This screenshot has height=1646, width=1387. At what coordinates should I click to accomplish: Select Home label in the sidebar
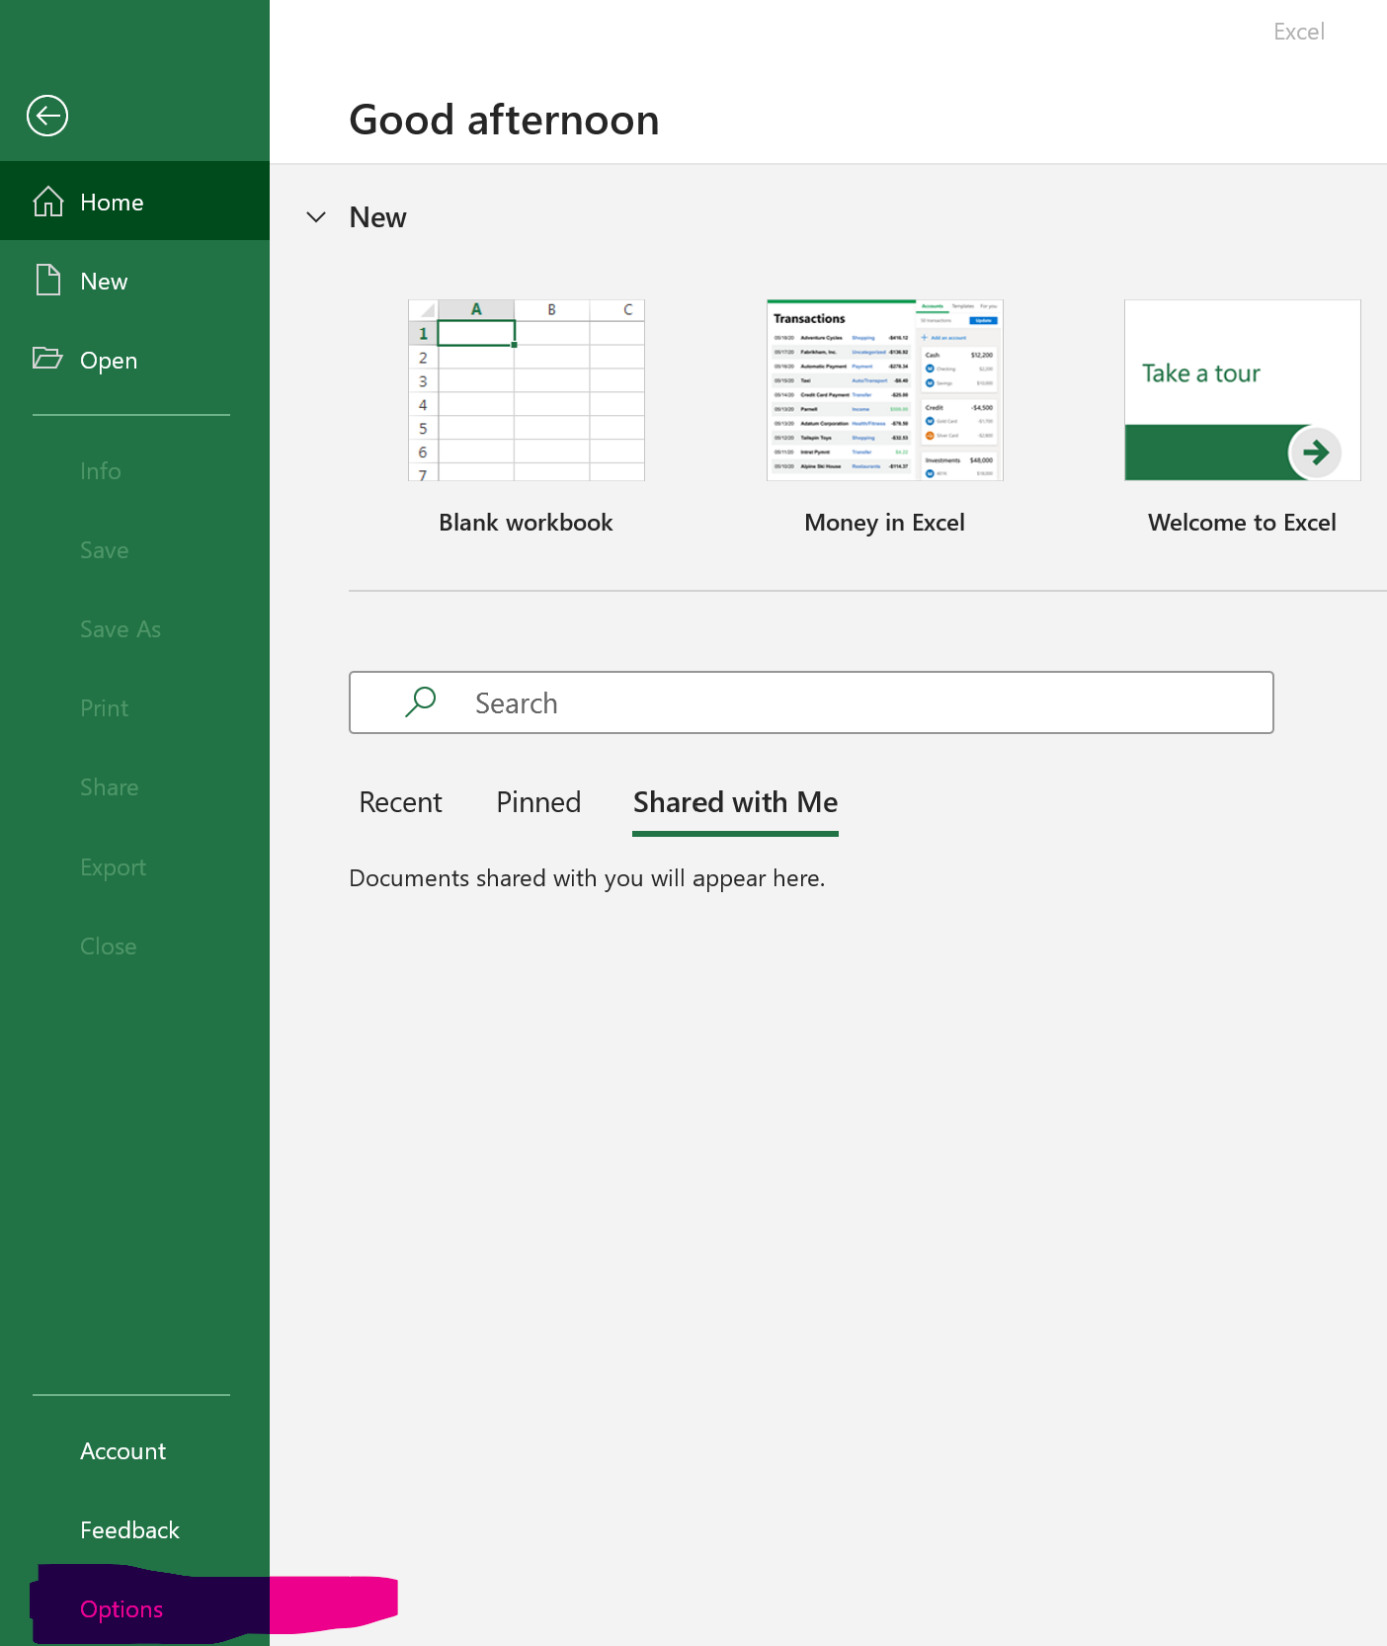[x=112, y=203]
